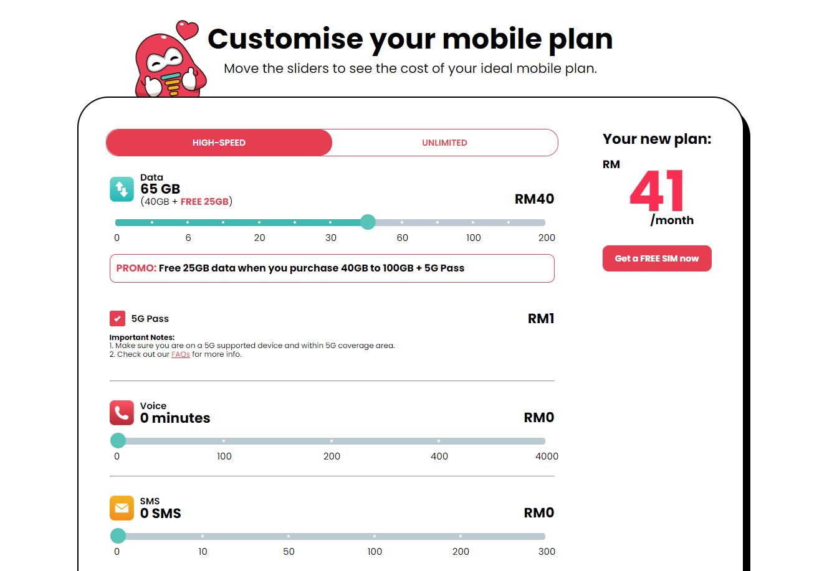Click the green Data arrows icon
827x571 pixels.
pos(122,189)
